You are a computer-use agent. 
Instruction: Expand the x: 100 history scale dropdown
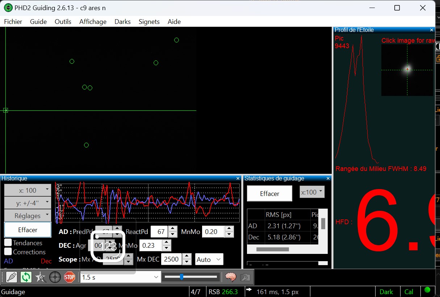click(28, 190)
